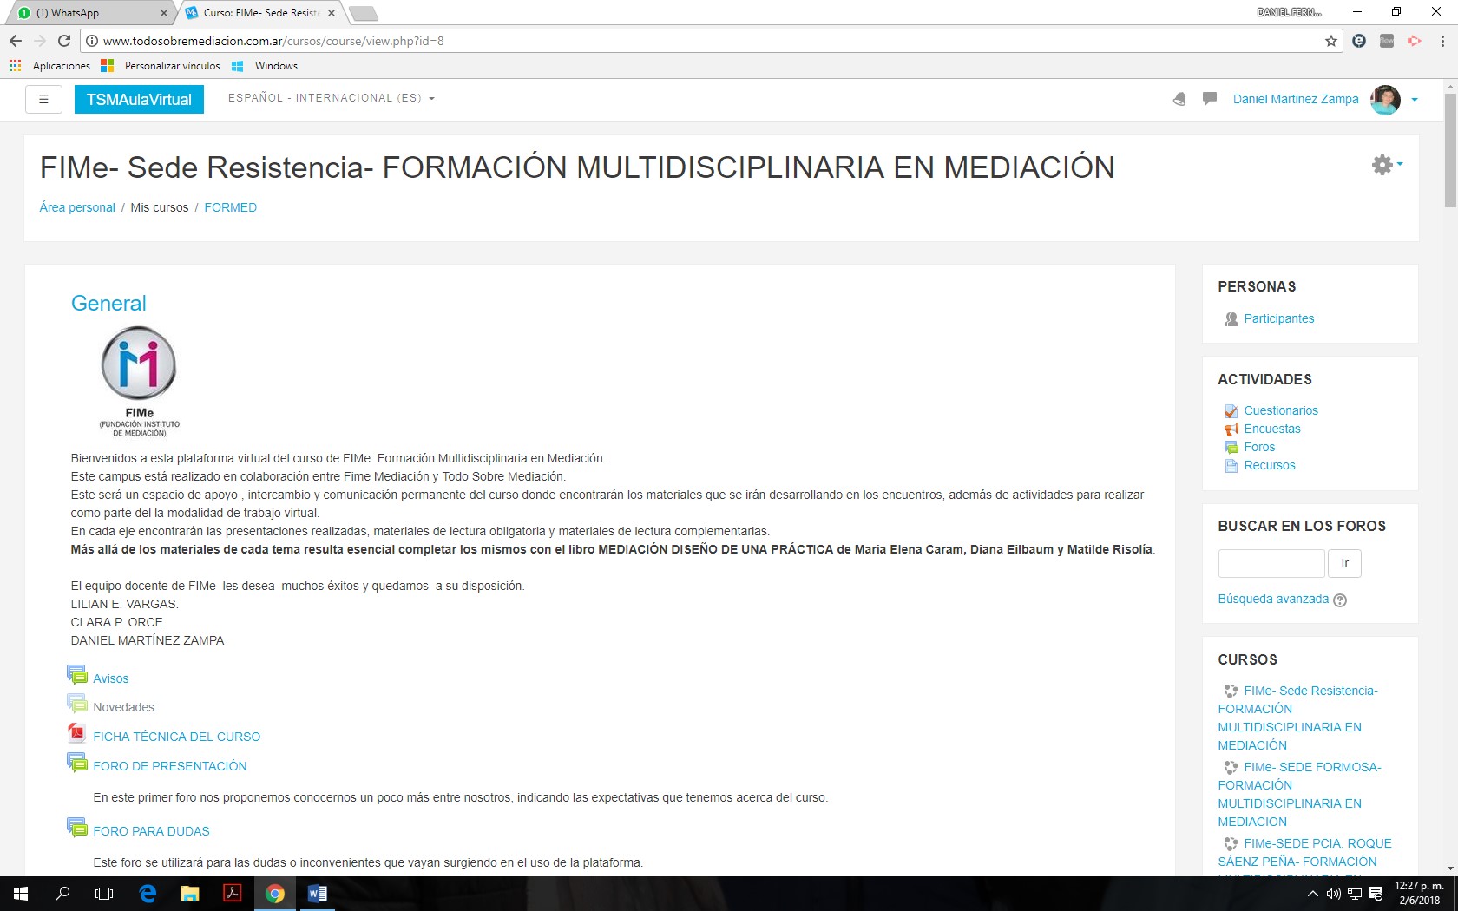Open the FORO DE PRESENTACIÓN link
This screenshot has height=911, width=1458.
[x=169, y=766]
